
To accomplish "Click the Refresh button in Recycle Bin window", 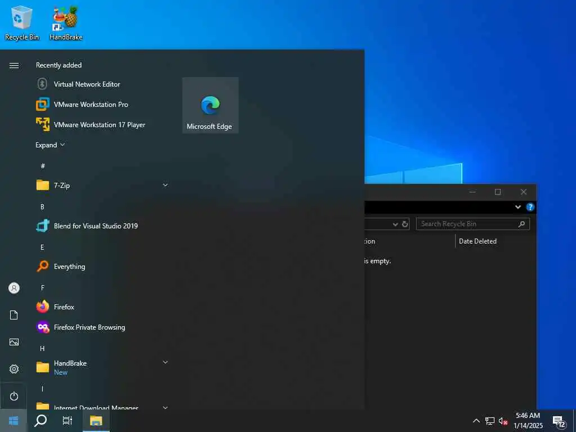I will coord(405,224).
